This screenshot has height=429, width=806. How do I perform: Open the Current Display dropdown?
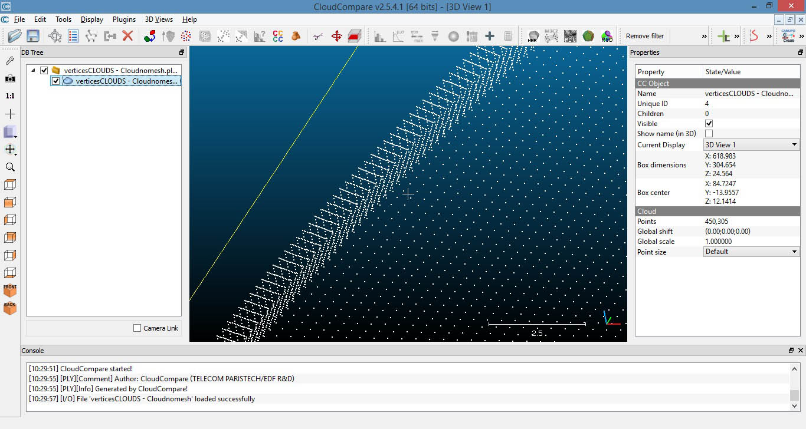tap(751, 145)
